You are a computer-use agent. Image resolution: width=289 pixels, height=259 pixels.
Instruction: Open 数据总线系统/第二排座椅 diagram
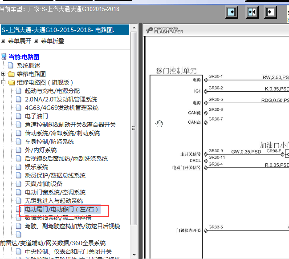[58, 218]
